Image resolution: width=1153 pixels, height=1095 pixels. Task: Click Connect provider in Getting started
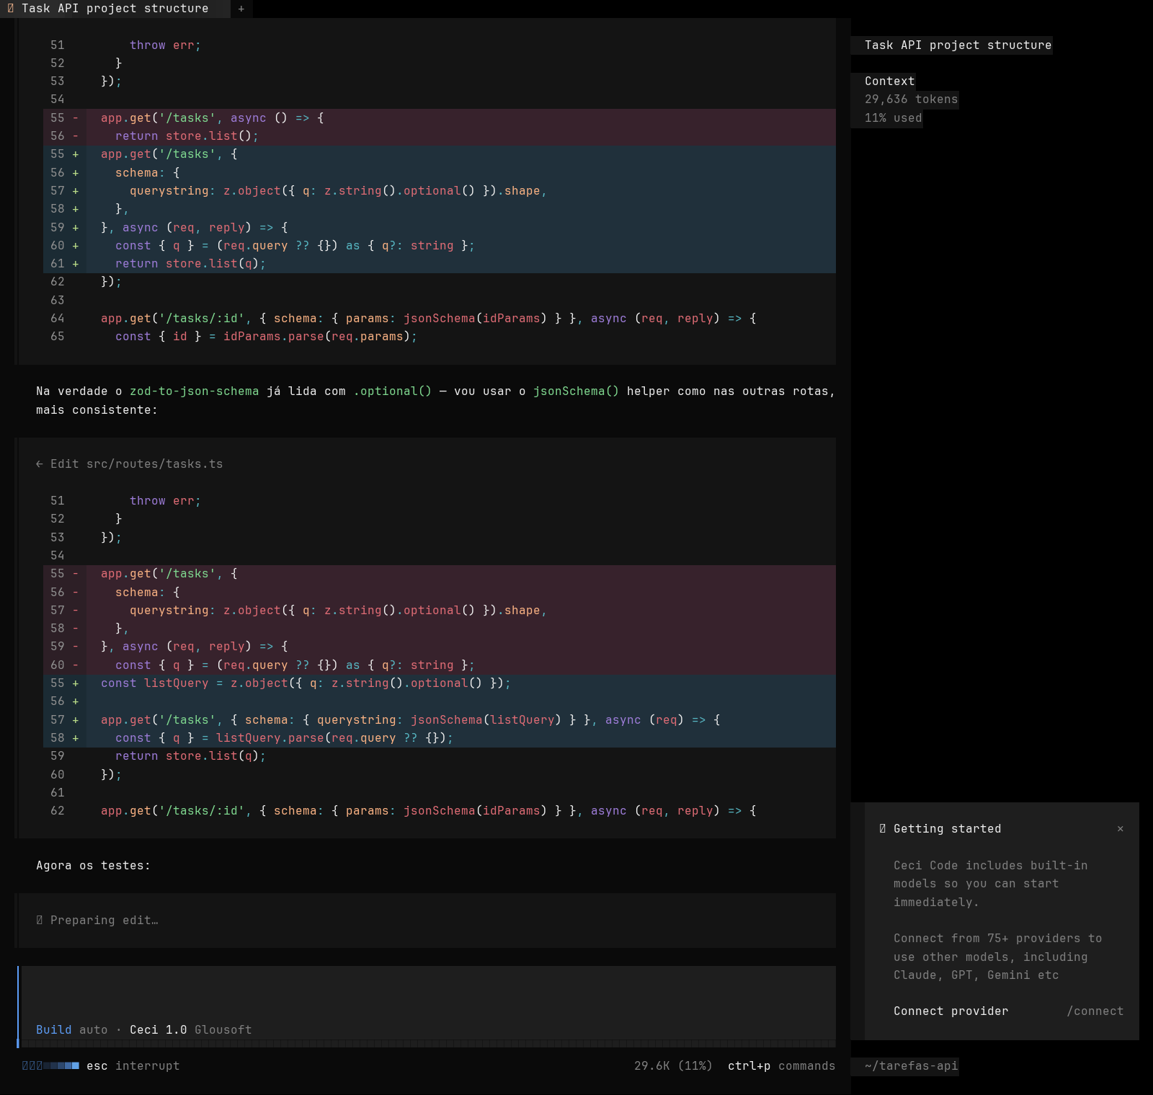[951, 1011]
